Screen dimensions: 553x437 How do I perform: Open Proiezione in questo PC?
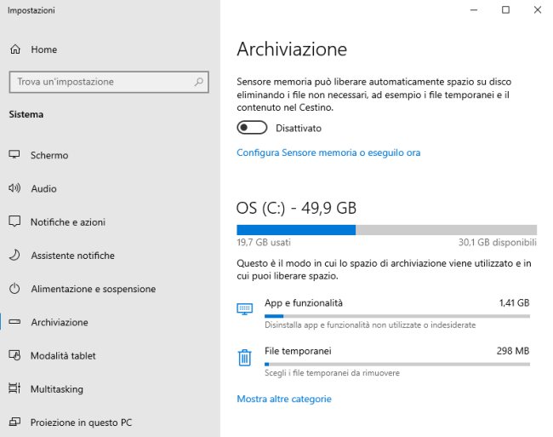coord(81,423)
